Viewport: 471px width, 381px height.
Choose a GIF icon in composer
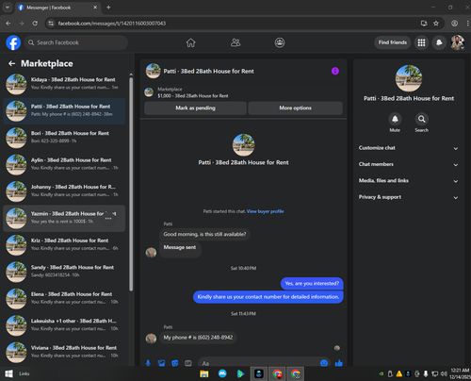188,363
